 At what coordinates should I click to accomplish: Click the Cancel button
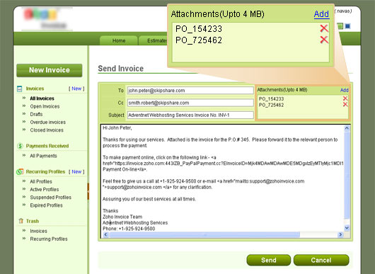[321, 260]
